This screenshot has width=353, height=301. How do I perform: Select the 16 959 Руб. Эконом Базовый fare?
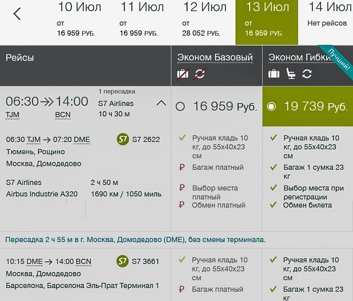click(x=180, y=106)
